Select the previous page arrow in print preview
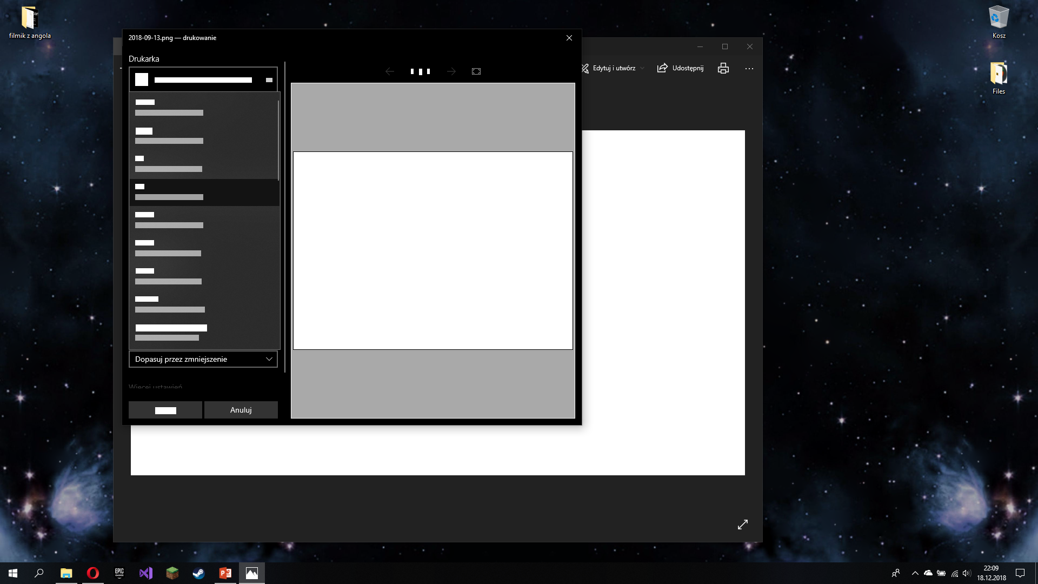Image resolution: width=1038 pixels, height=584 pixels. tap(390, 71)
